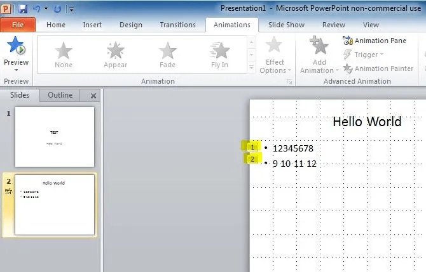Click animation marker 2 on the slide
Screen dimensions: 426x272
click(x=252, y=159)
